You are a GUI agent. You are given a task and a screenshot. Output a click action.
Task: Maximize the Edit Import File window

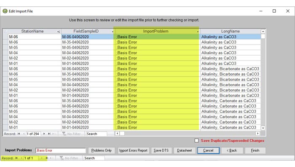[x=274, y=11]
